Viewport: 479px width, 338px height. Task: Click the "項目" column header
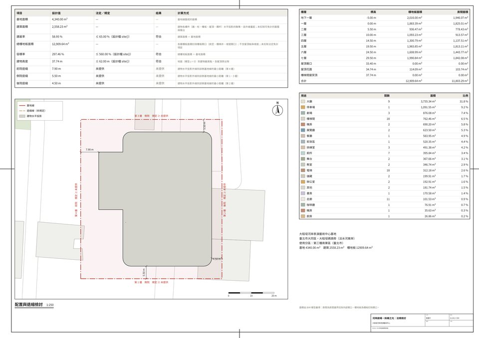tap(19, 13)
